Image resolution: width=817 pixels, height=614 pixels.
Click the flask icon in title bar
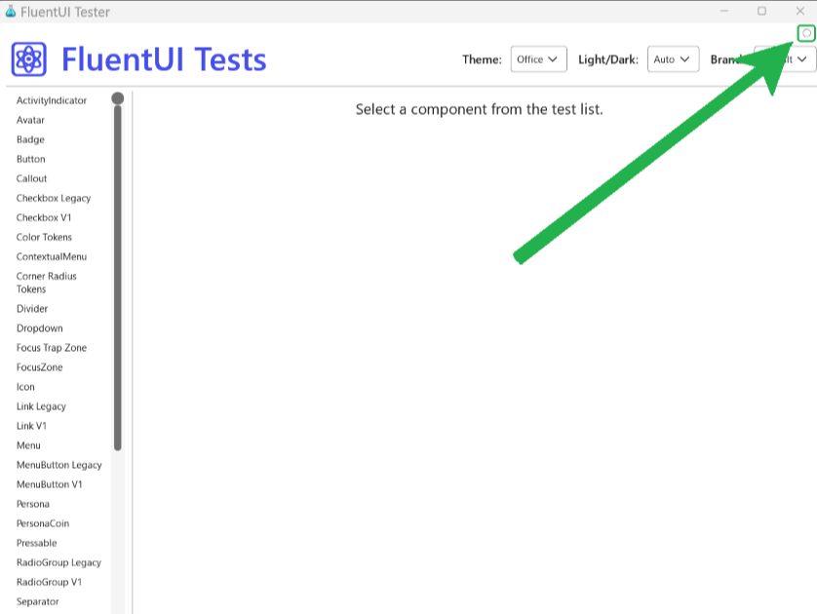click(x=11, y=11)
